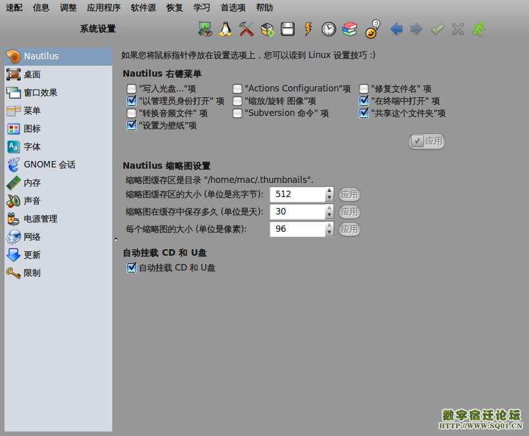Enable the "修复文件名" checkbox
529x436 pixels.
click(x=364, y=89)
